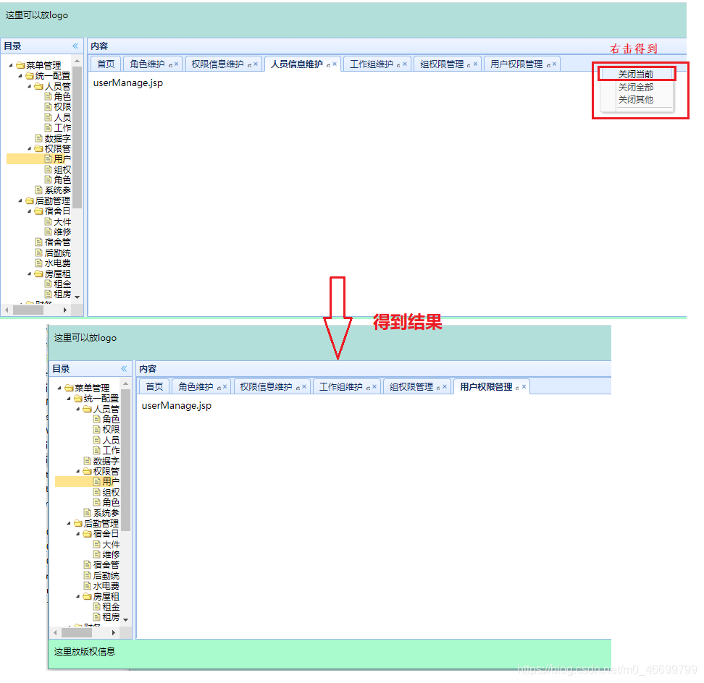This screenshot has height=683, width=704.
Task: Refresh the 用户权限管理 tab in the upper screenshot
Action: [549, 65]
